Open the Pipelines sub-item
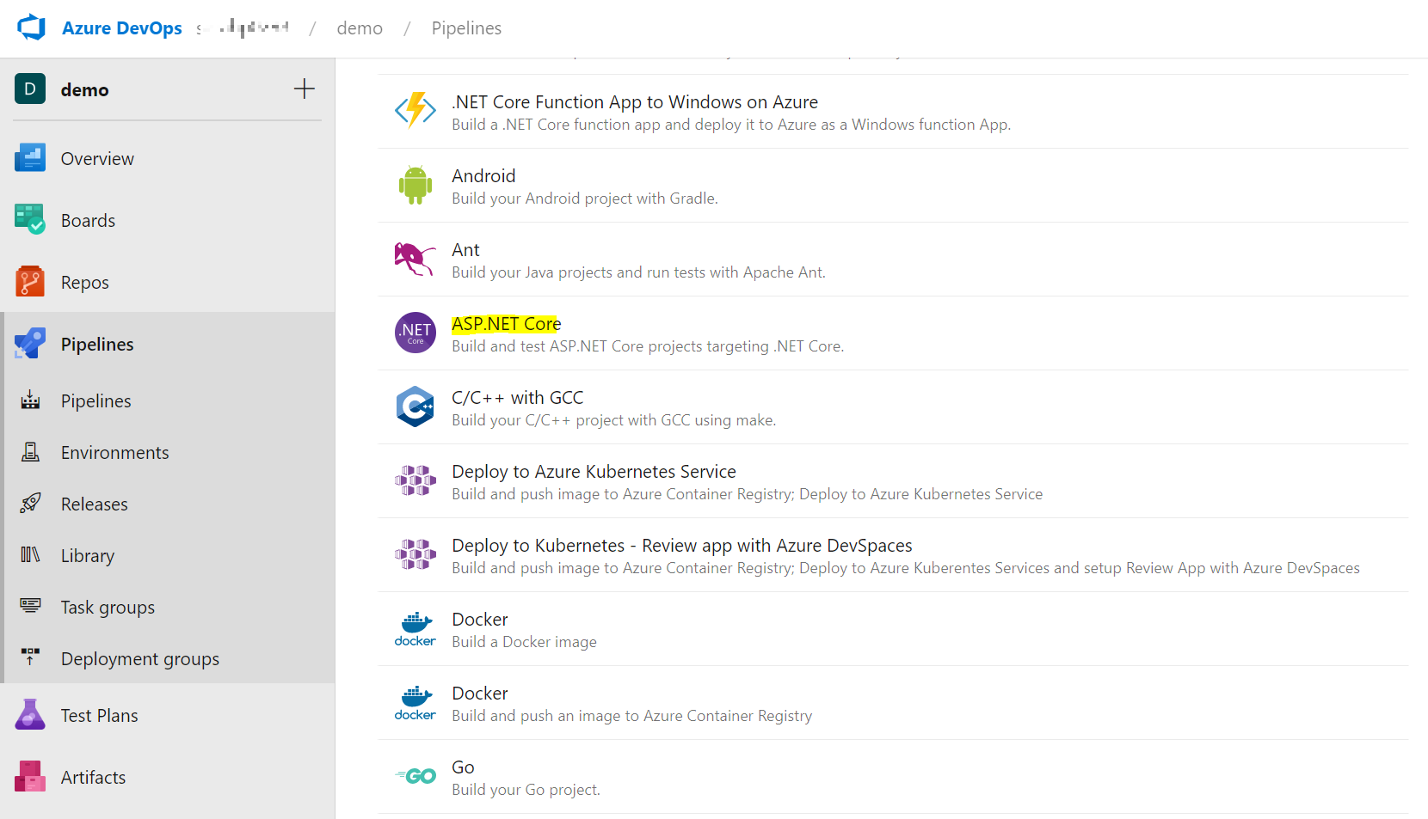1428x819 pixels. (96, 401)
